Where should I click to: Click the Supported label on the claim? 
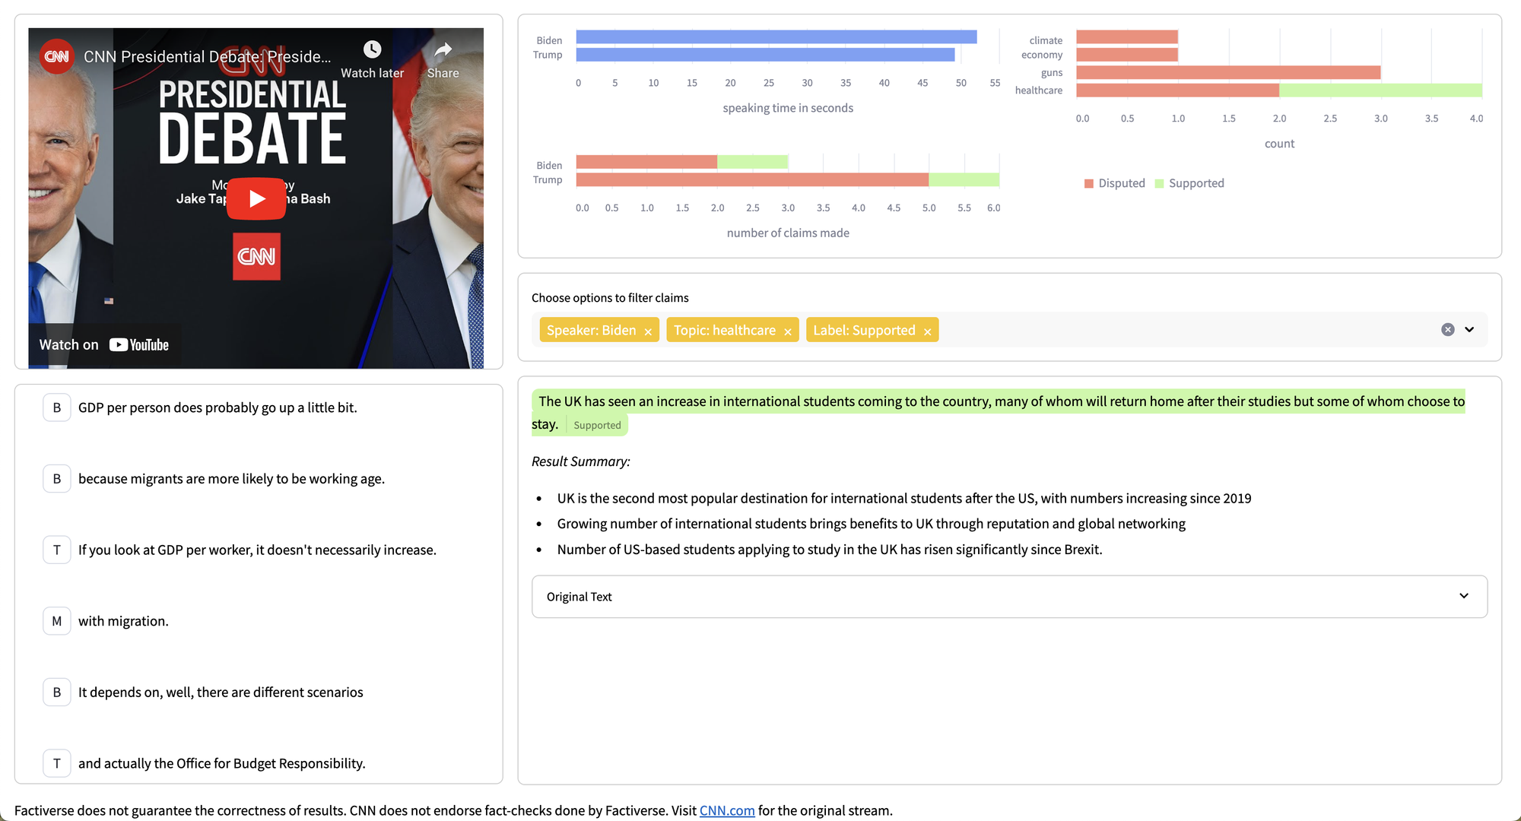coord(597,426)
